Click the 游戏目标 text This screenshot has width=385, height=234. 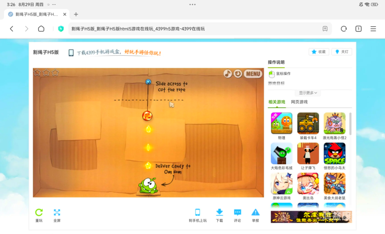pos(276,83)
